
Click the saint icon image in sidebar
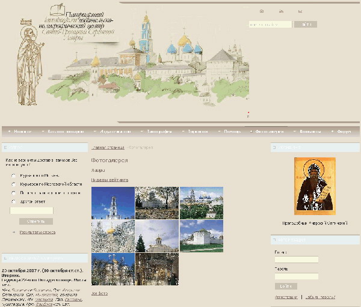[315, 186]
